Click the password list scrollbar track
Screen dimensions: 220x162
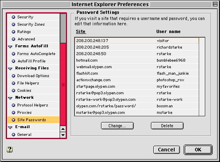pyautogui.click(x=202, y=77)
